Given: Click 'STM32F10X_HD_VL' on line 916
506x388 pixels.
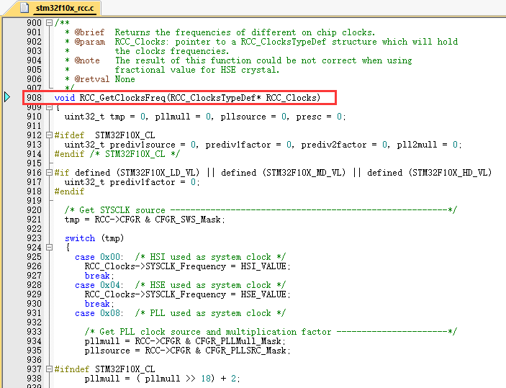Looking at the screenshot, I should pos(450,173).
